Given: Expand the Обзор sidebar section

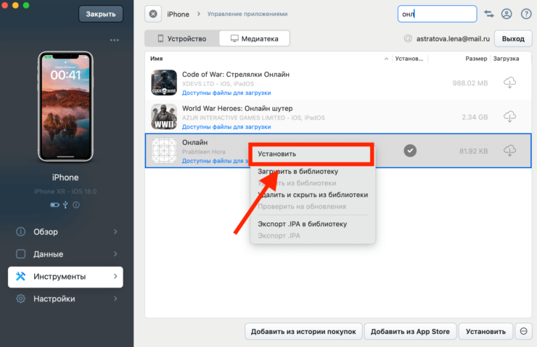Looking at the screenshot, I should 65,232.
